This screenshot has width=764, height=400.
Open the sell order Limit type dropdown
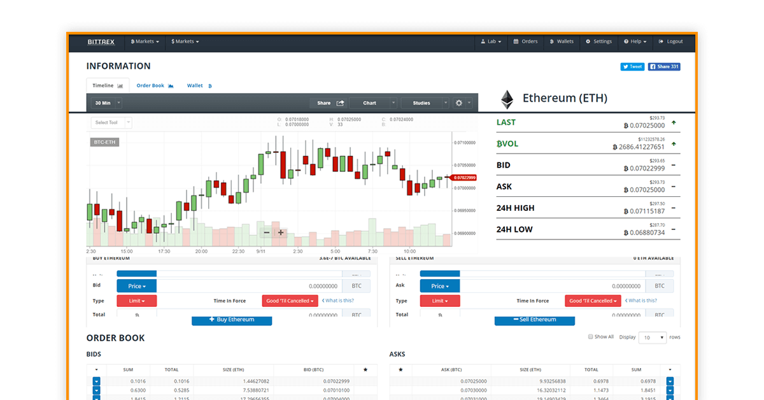click(x=439, y=301)
